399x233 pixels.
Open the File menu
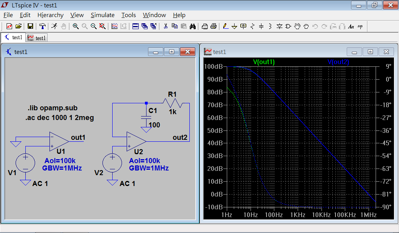[8, 15]
